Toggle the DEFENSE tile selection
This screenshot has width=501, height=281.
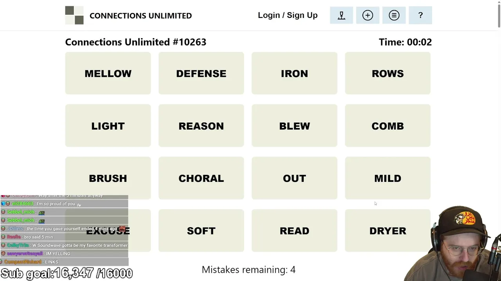201,73
